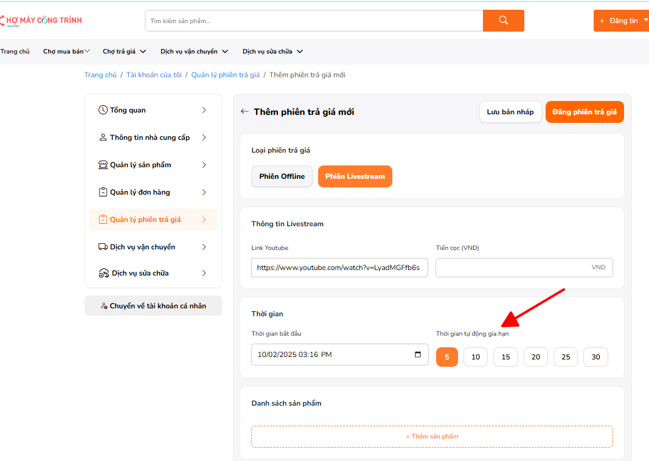
Task: Go to Trang chủ in the navigation bar
Action: coord(15,52)
